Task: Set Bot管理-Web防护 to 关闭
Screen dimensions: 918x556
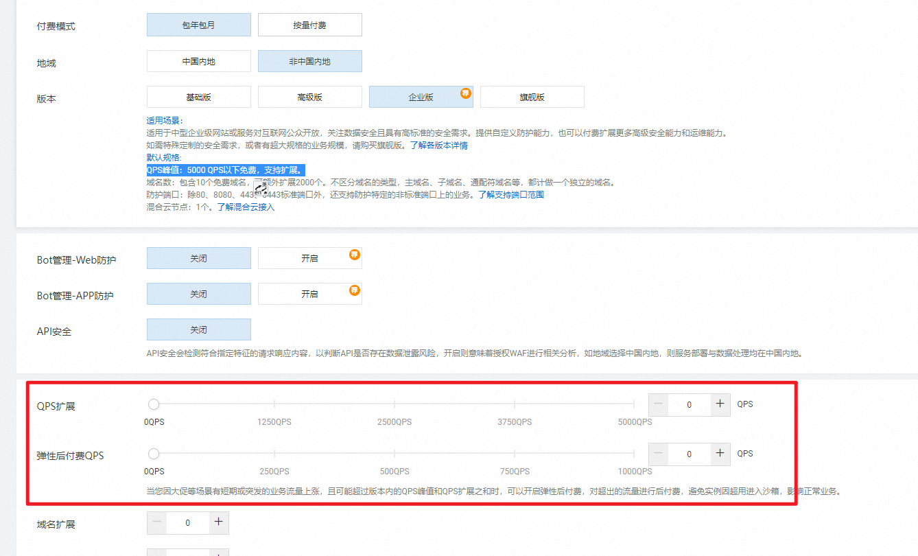Action: click(199, 258)
